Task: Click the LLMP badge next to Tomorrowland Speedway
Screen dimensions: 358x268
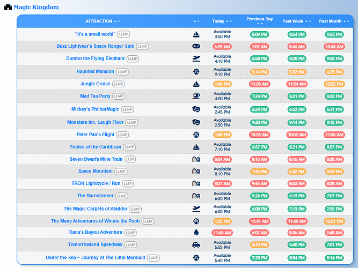Action: tap(130, 245)
